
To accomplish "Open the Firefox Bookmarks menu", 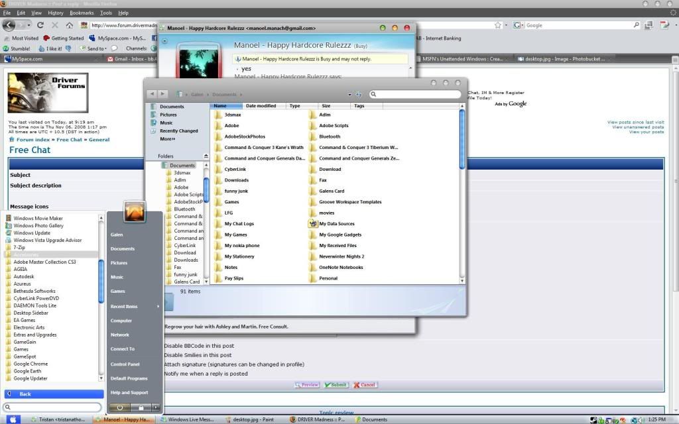I will 82,13.
